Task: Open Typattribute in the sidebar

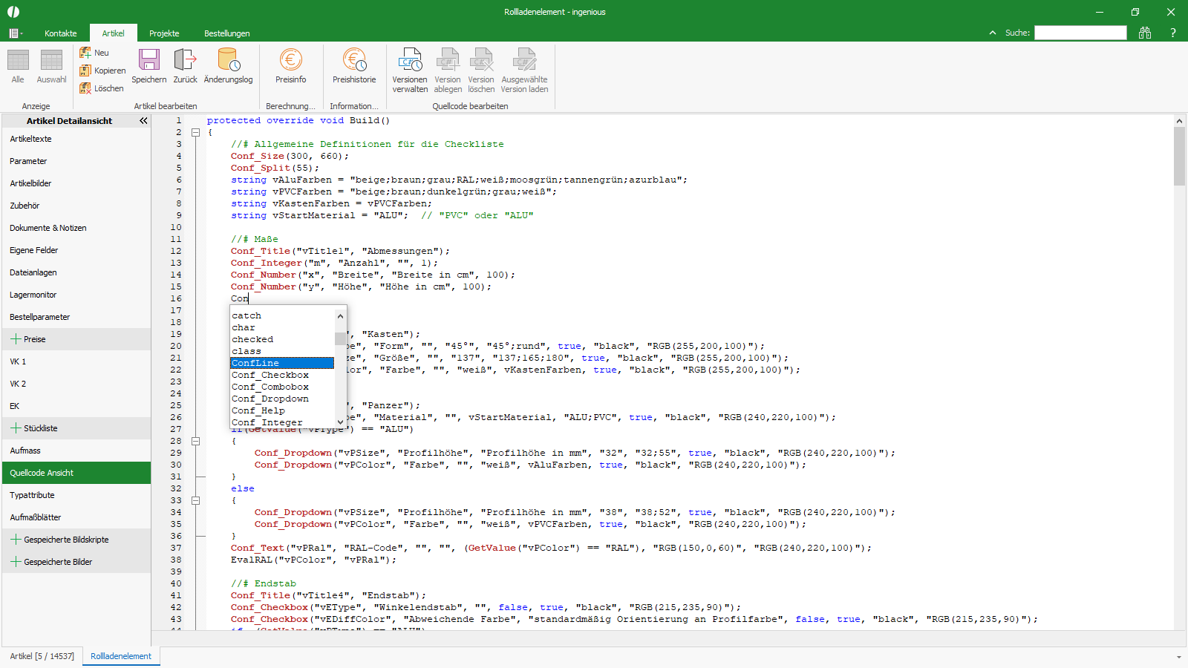Action: [x=32, y=495]
